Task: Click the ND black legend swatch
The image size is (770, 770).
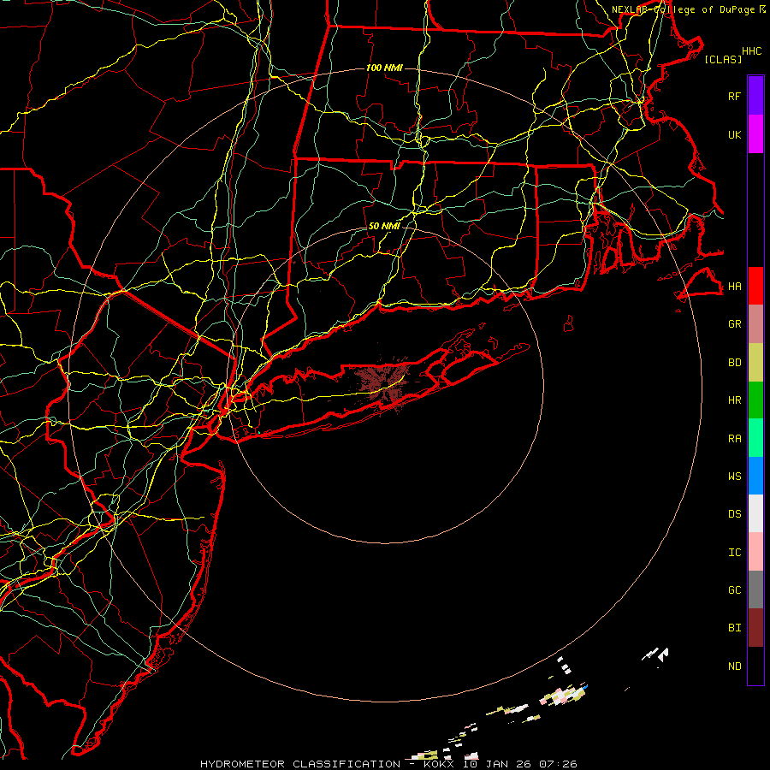Action: (755, 666)
